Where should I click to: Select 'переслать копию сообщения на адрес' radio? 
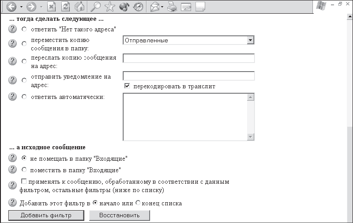(x=24, y=61)
